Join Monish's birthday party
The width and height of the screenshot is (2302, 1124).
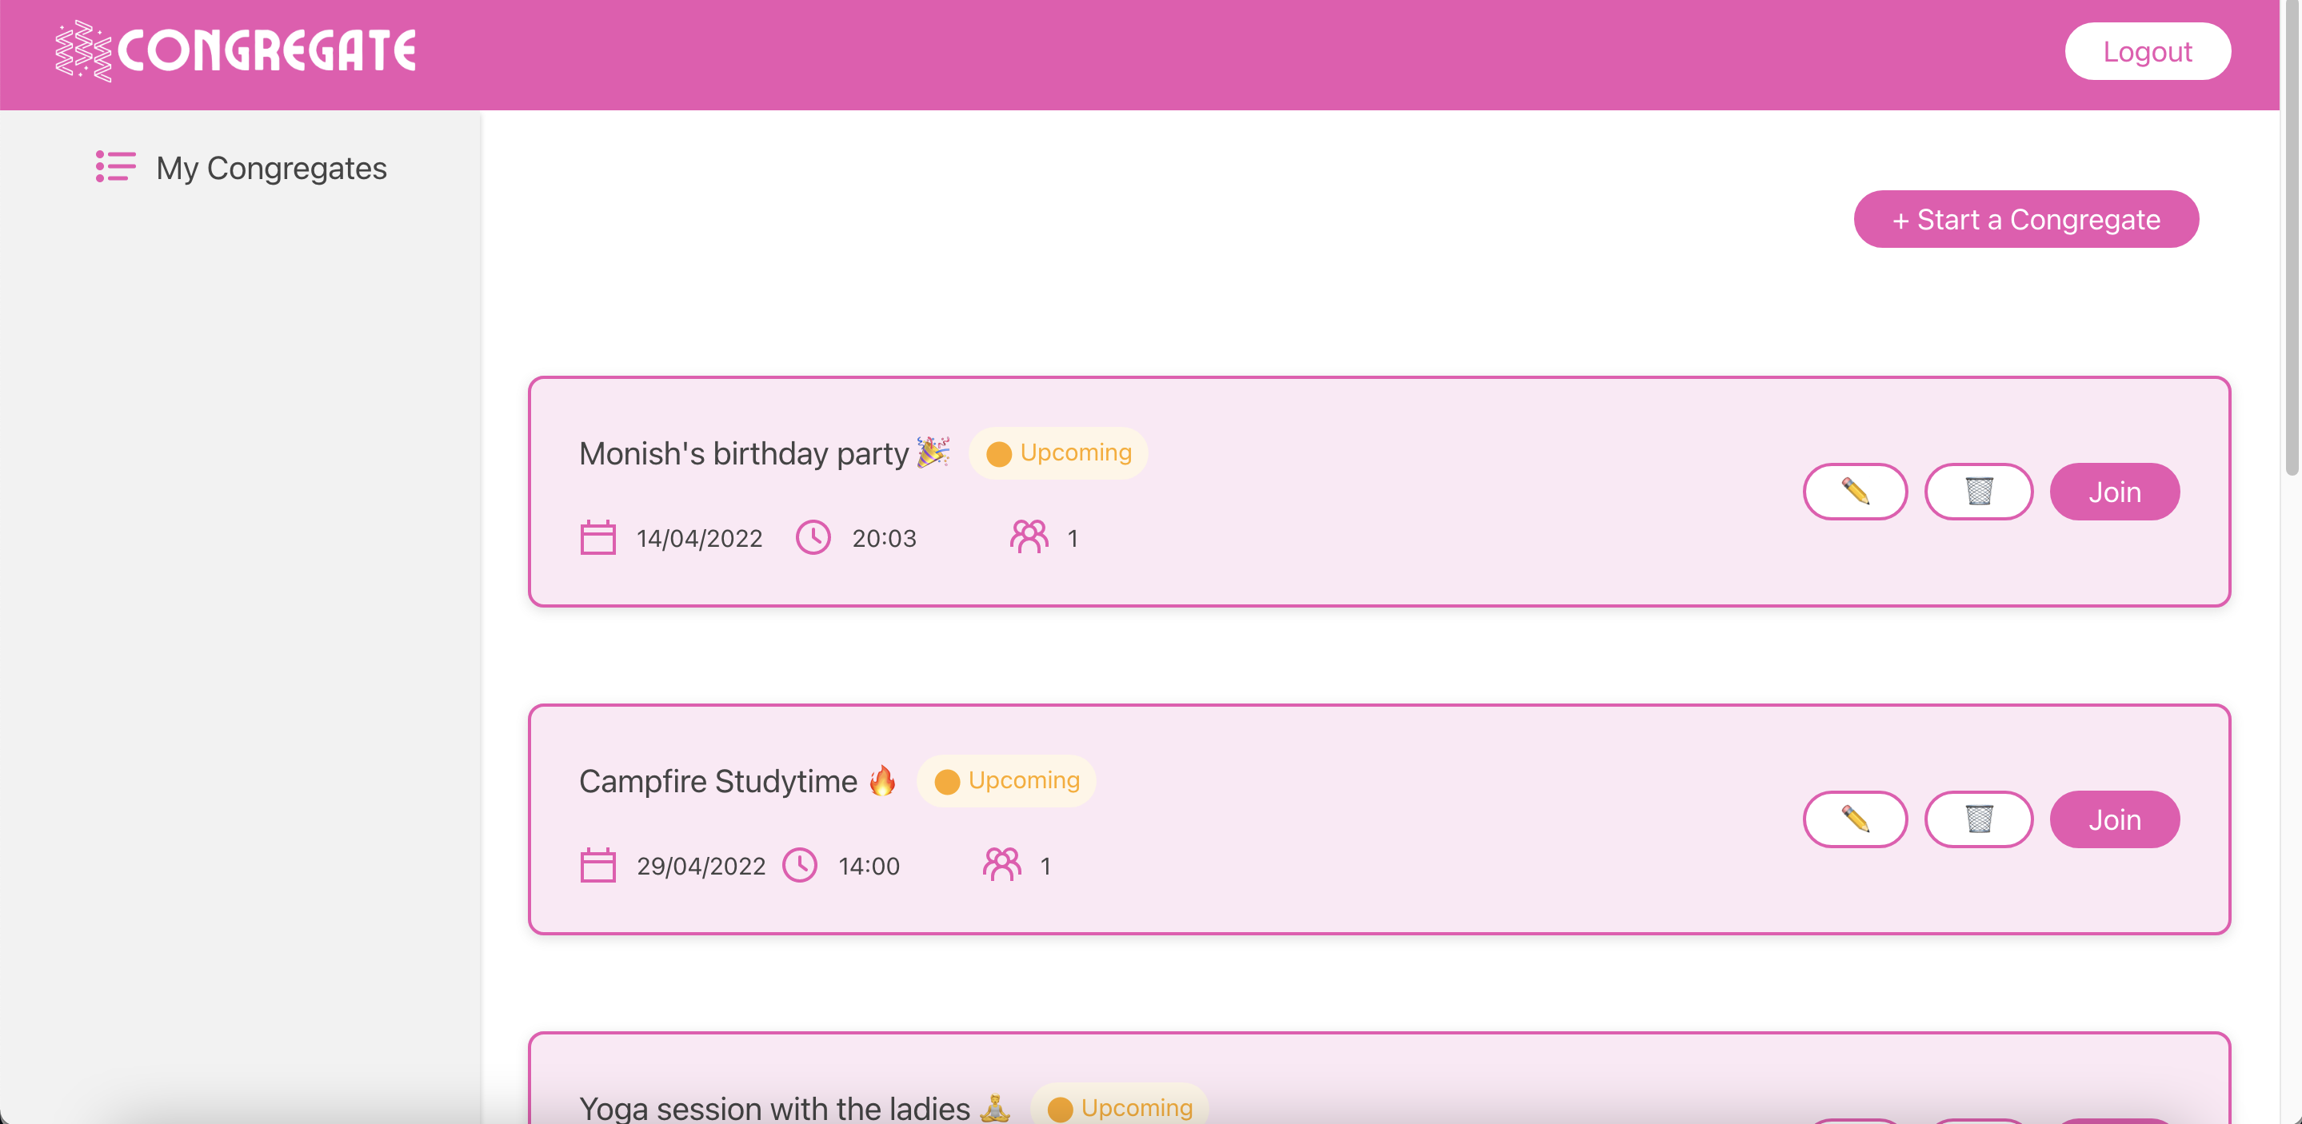[2113, 492]
